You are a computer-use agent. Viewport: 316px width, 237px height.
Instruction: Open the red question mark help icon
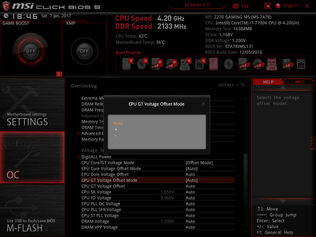pos(59,74)
